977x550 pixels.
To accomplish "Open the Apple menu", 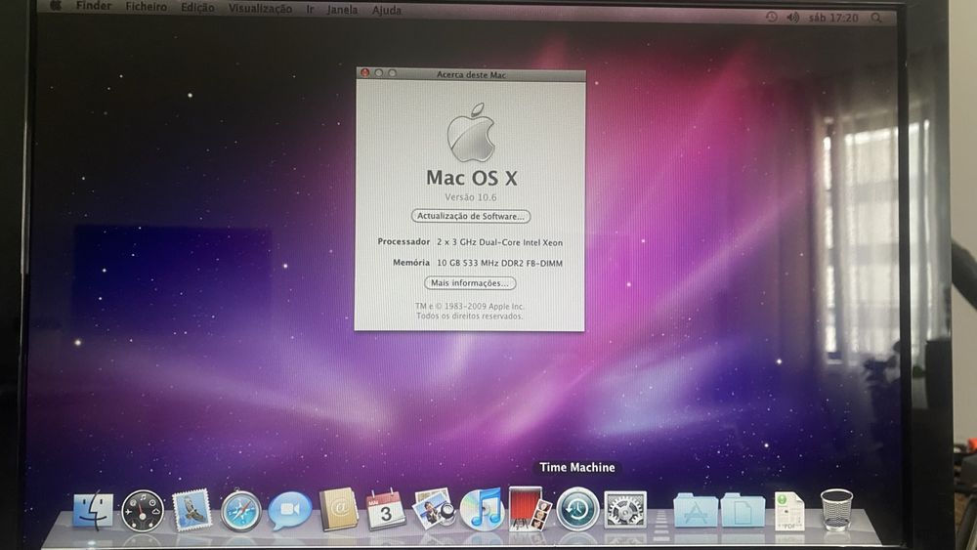I will pyautogui.click(x=56, y=6).
